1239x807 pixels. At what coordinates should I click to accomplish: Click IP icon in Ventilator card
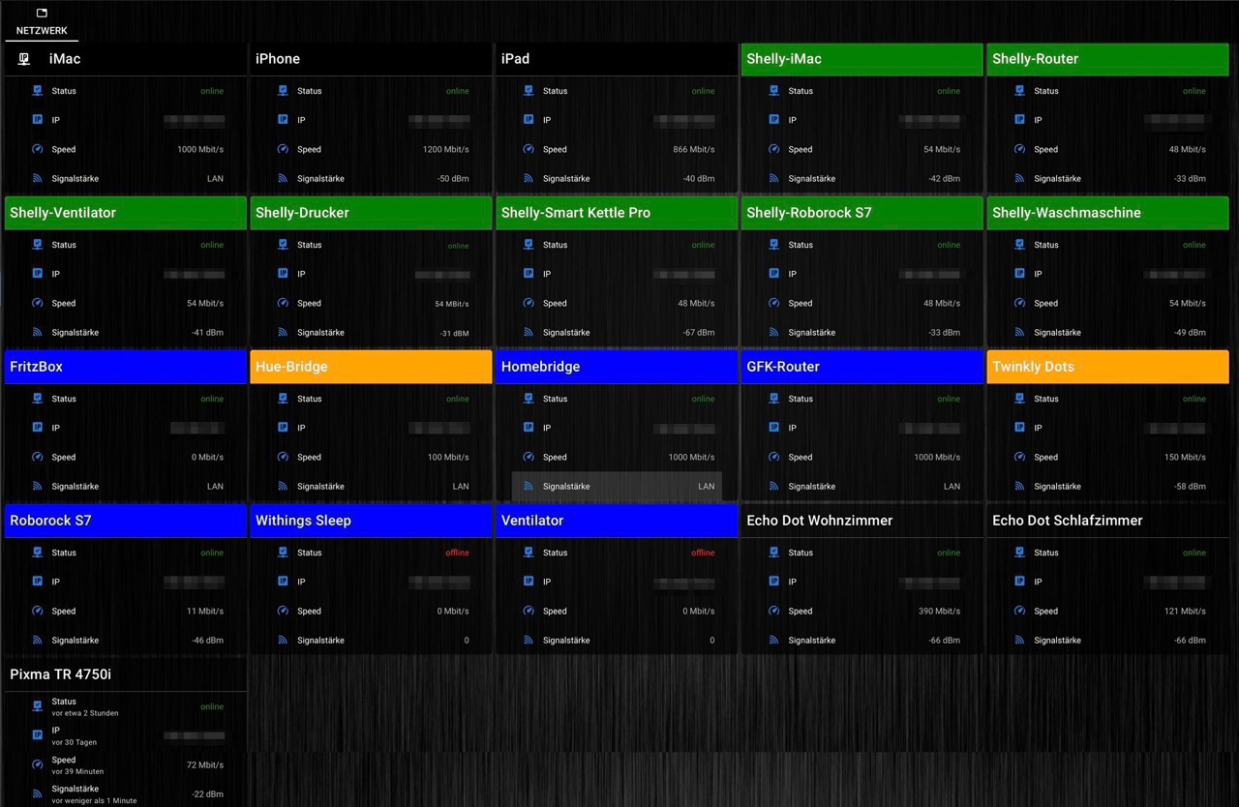pyautogui.click(x=529, y=582)
